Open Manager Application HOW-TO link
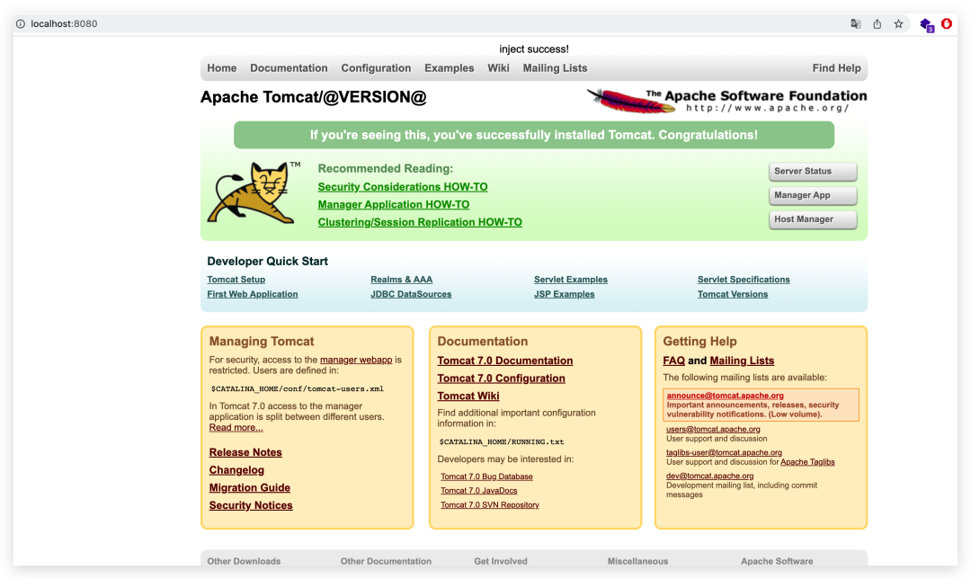The height and width of the screenshot is (579, 971). click(x=393, y=204)
